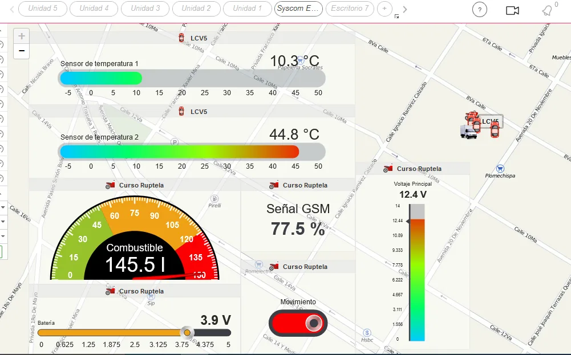Click car icon in Sensor 2 LCV5 header
The image size is (571, 355).
point(181,111)
